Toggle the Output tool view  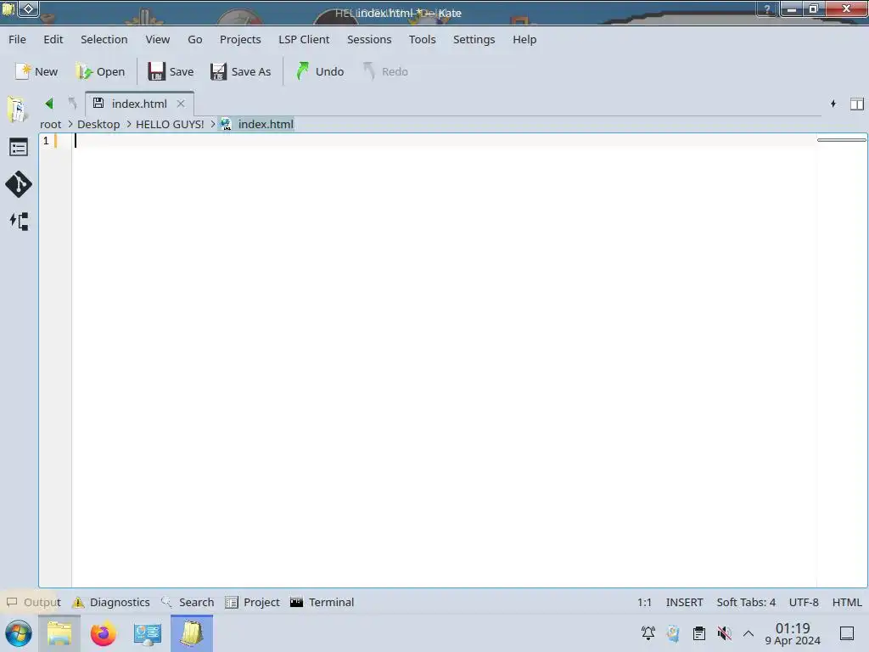tap(33, 602)
